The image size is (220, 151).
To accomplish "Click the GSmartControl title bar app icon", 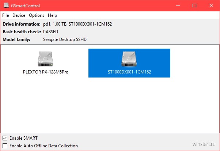I will click(x=6, y=5).
